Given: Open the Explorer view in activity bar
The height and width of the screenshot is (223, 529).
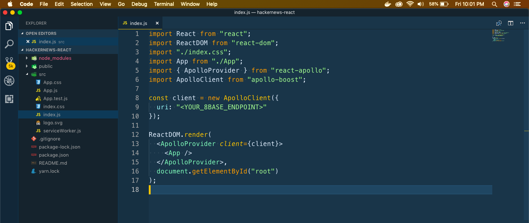Looking at the screenshot, I should point(9,26).
